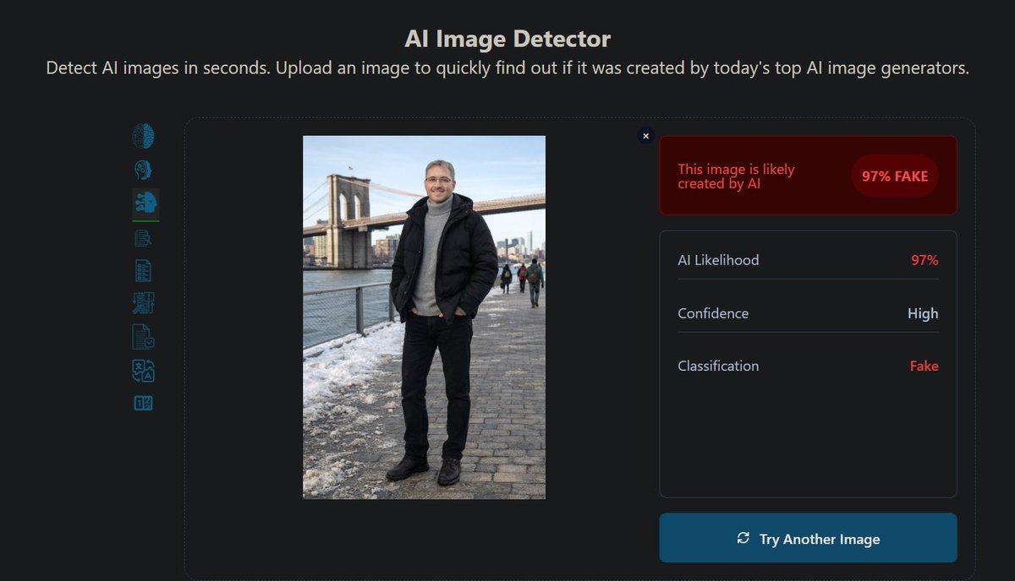Select the document with exclamation arrows icon
1015x581 pixels.
(x=143, y=303)
